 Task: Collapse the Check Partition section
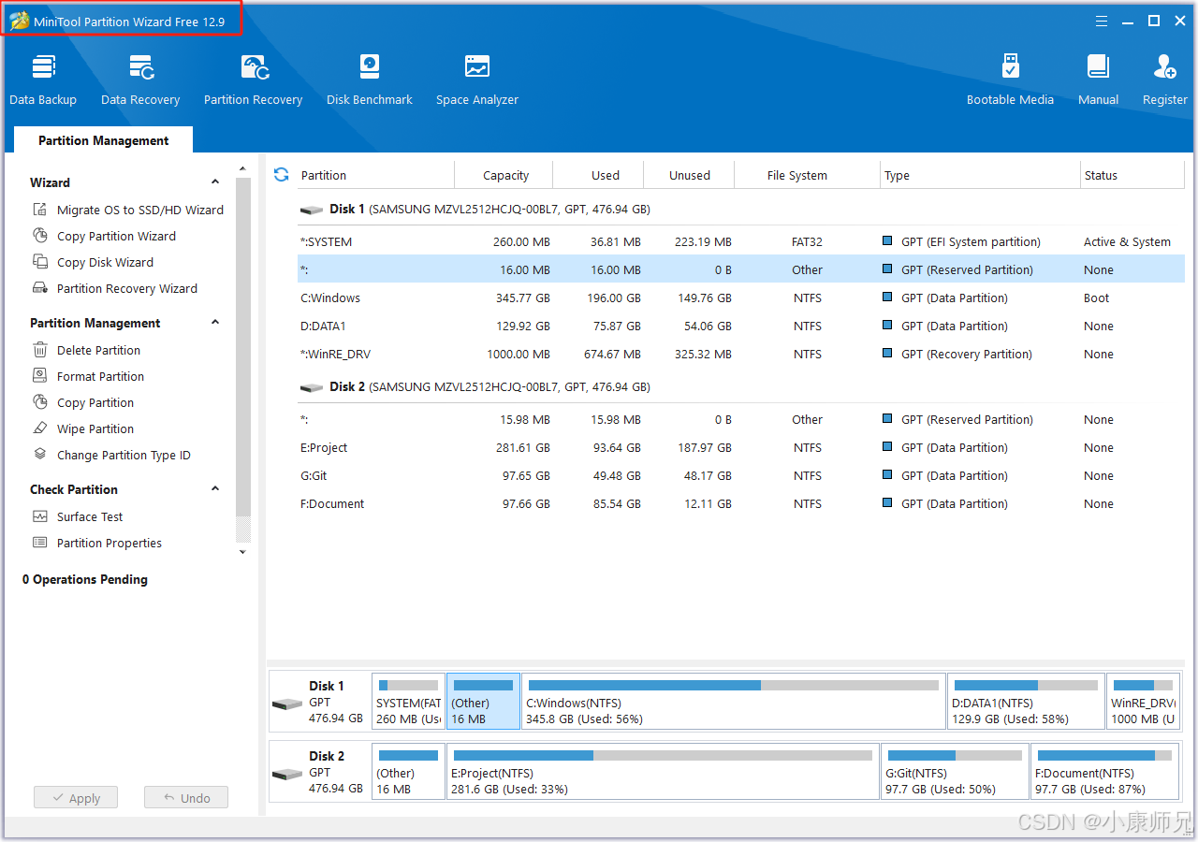215,489
